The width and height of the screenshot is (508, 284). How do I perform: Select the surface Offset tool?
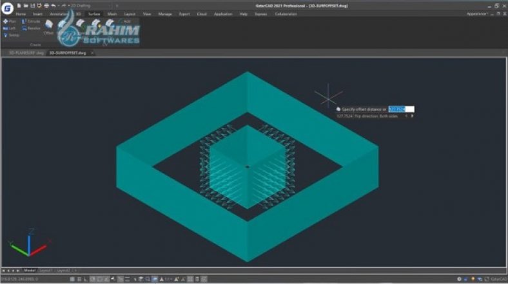point(48,27)
